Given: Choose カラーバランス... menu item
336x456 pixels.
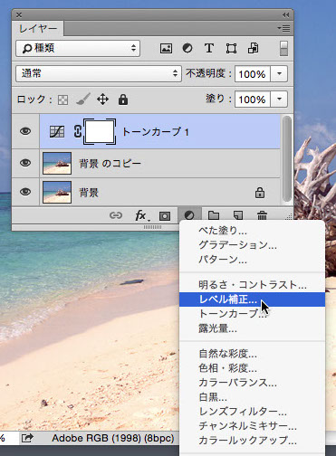Looking at the screenshot, I should tap(252, 383).
